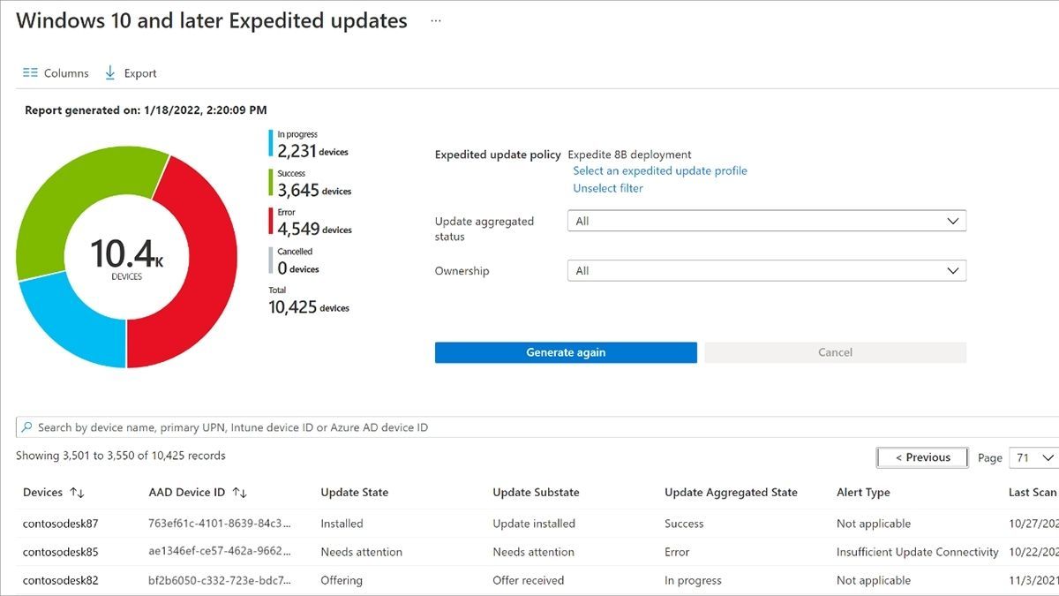Select In progress legend entry

coord(309,144)
